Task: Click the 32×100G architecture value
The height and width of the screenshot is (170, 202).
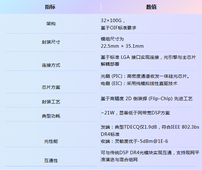Action: tap(113, 20)
